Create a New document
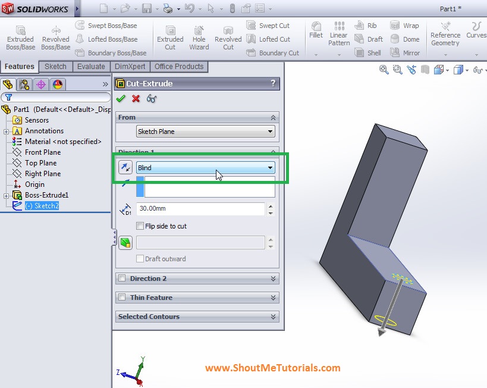Screen dimensions: 487x388 [103, 8]
